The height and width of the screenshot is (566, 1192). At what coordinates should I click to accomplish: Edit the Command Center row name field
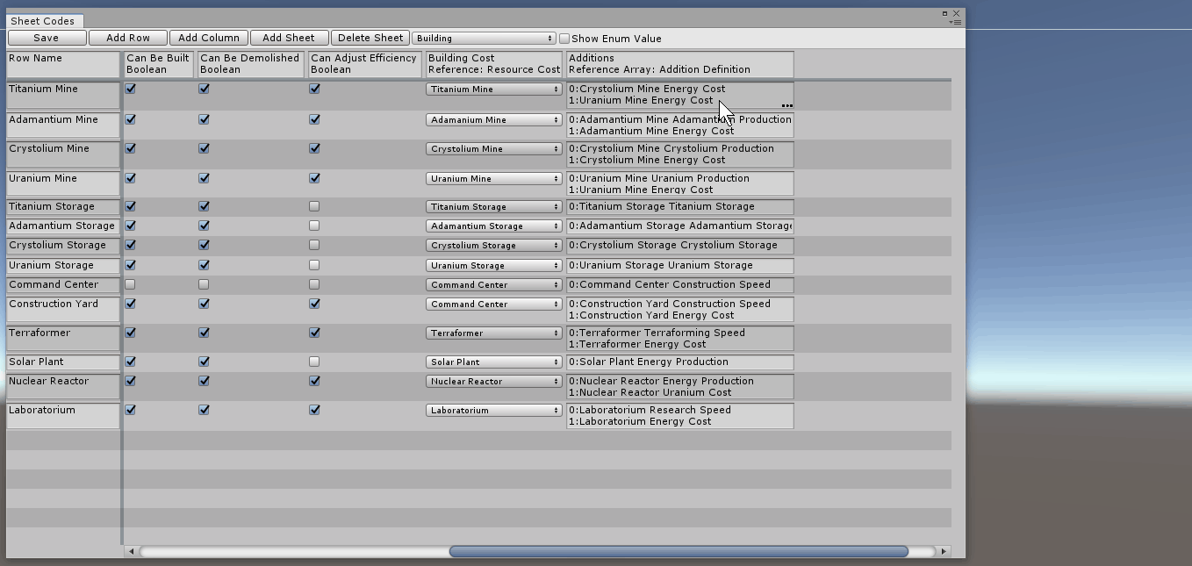63,285
